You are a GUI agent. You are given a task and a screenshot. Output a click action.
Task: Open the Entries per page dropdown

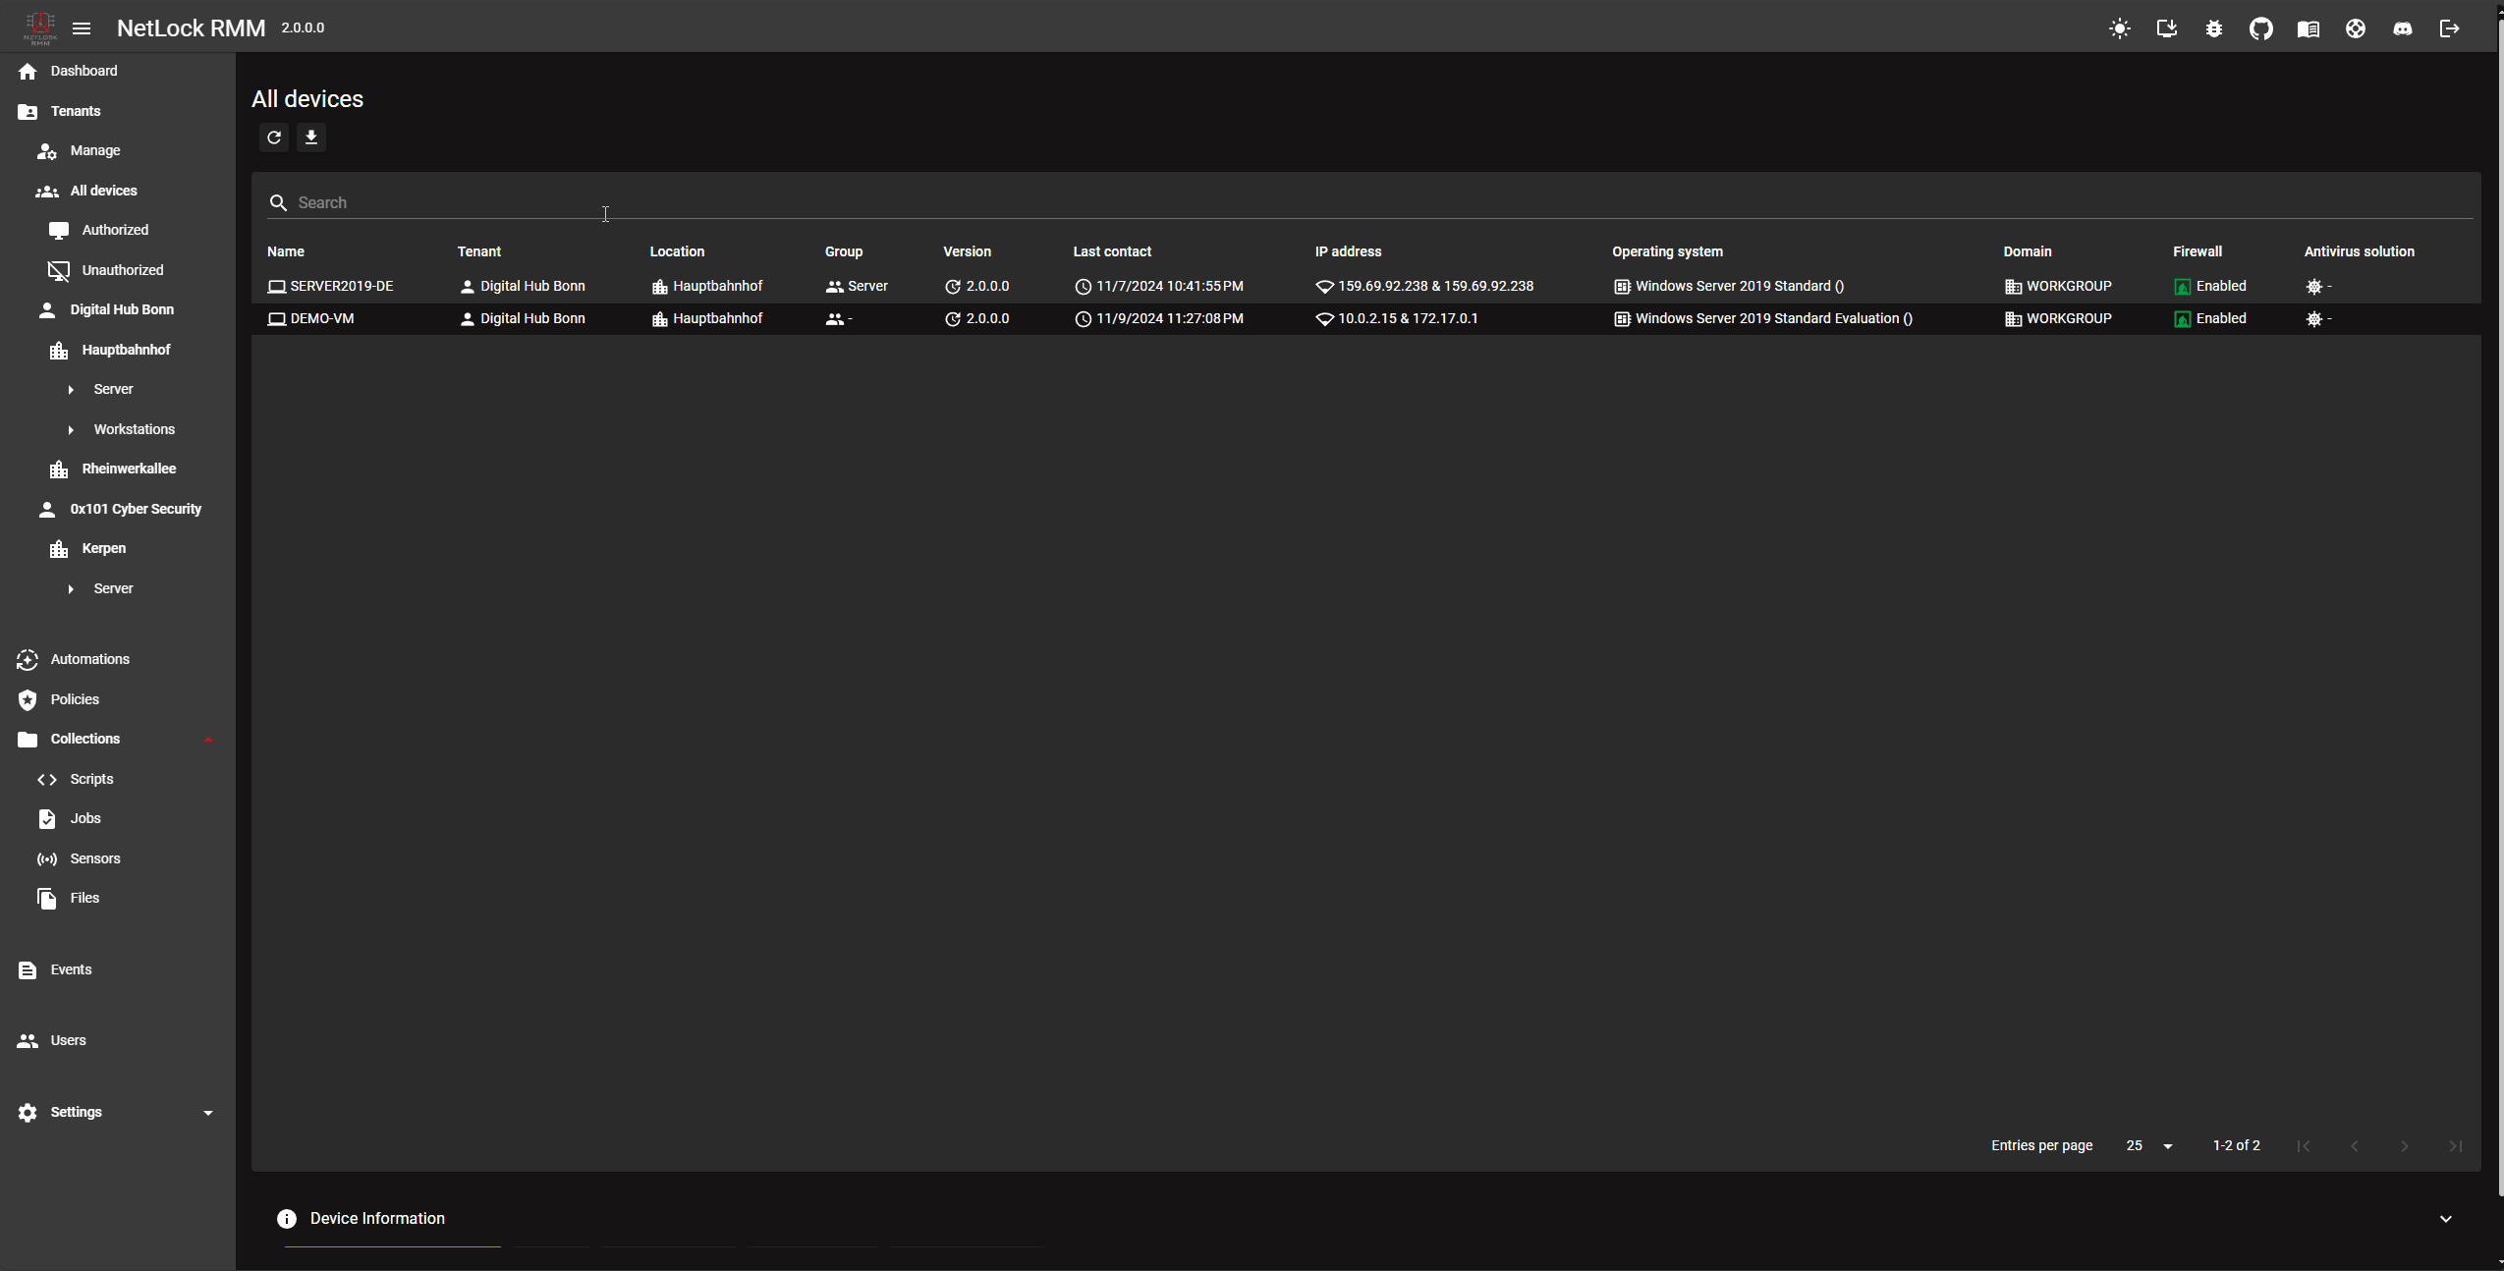[2149, 1146]
